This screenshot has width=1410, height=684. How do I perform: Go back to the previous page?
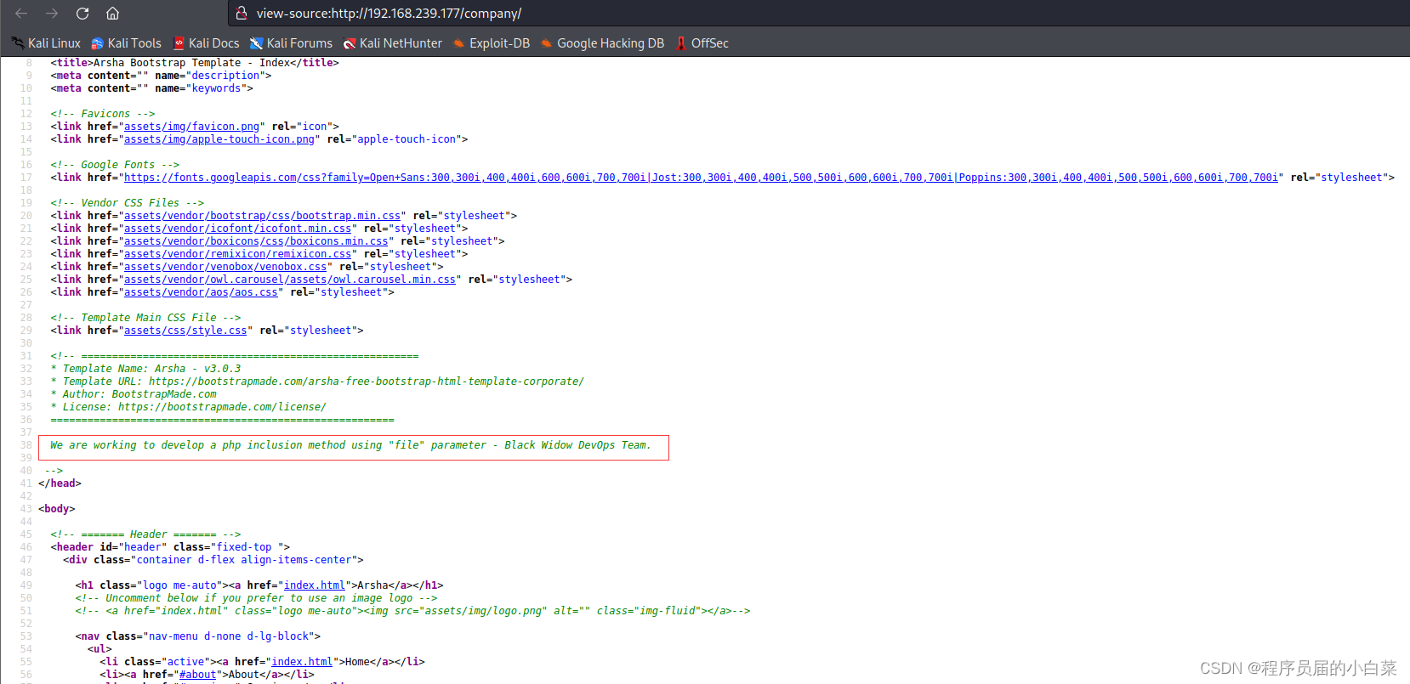21,14
